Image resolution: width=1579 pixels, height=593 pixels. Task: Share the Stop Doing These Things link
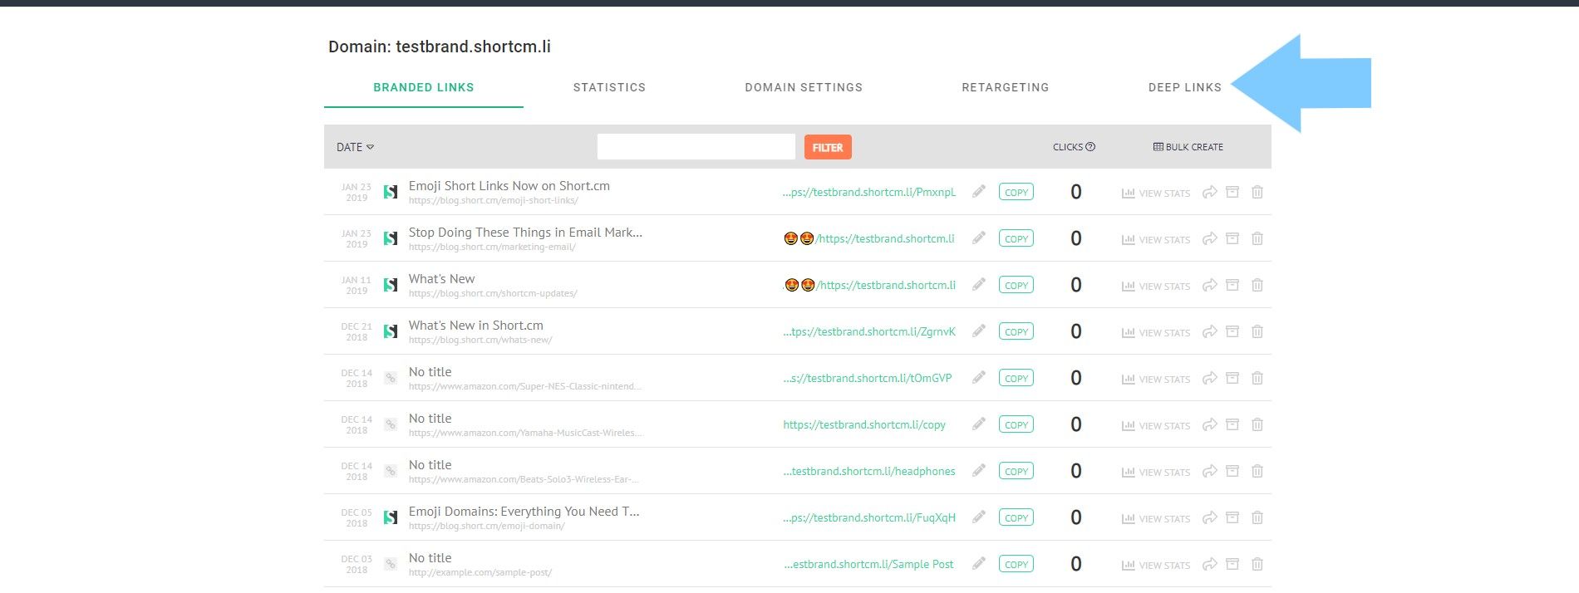(x=1210, y=238)
